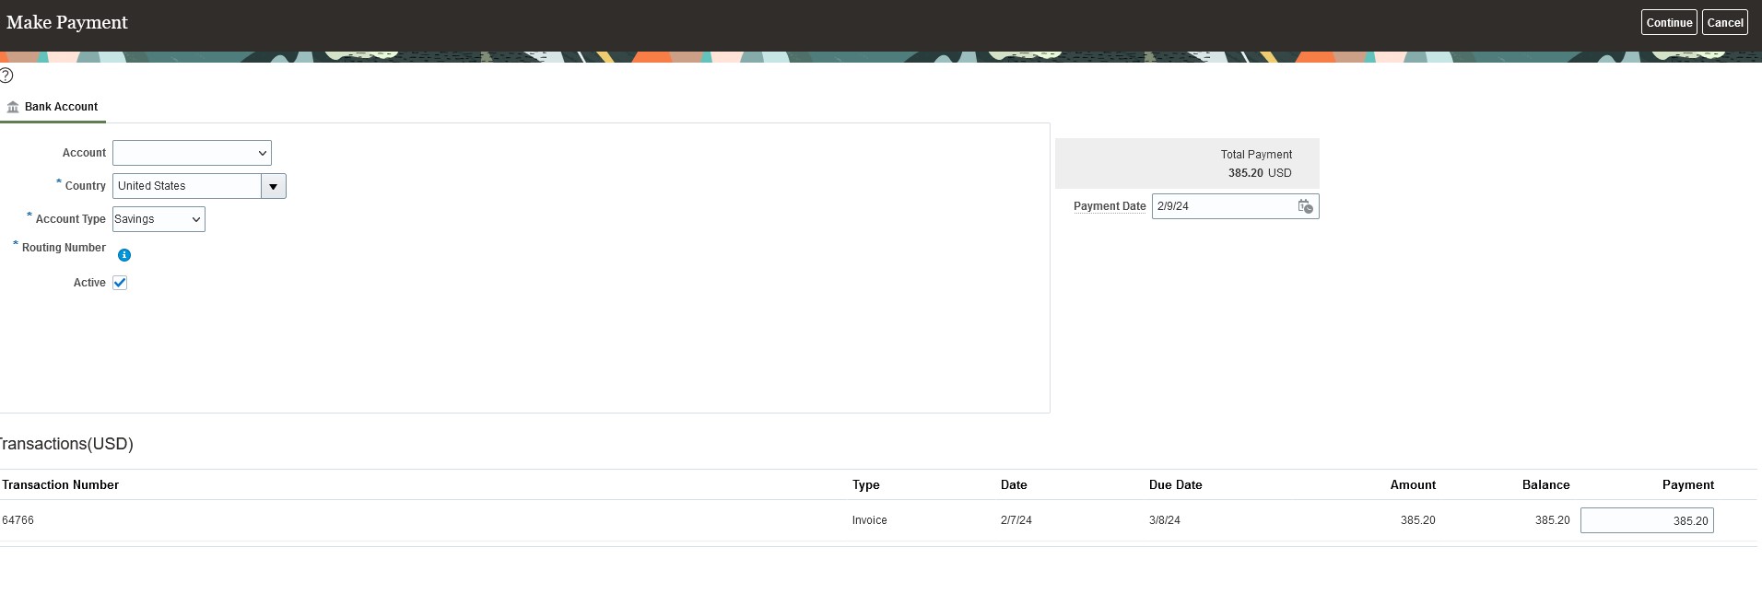Click the date cell 2/7/24
Viewport: 1762px width, 594px height.
click(x=1016, y=520)
